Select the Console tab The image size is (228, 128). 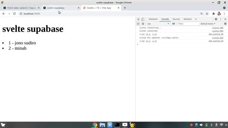click(x=165, y=19)
